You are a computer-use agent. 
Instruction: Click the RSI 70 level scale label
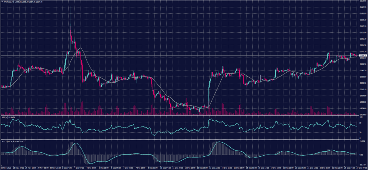pyautogui.click(x=360, y=123)
